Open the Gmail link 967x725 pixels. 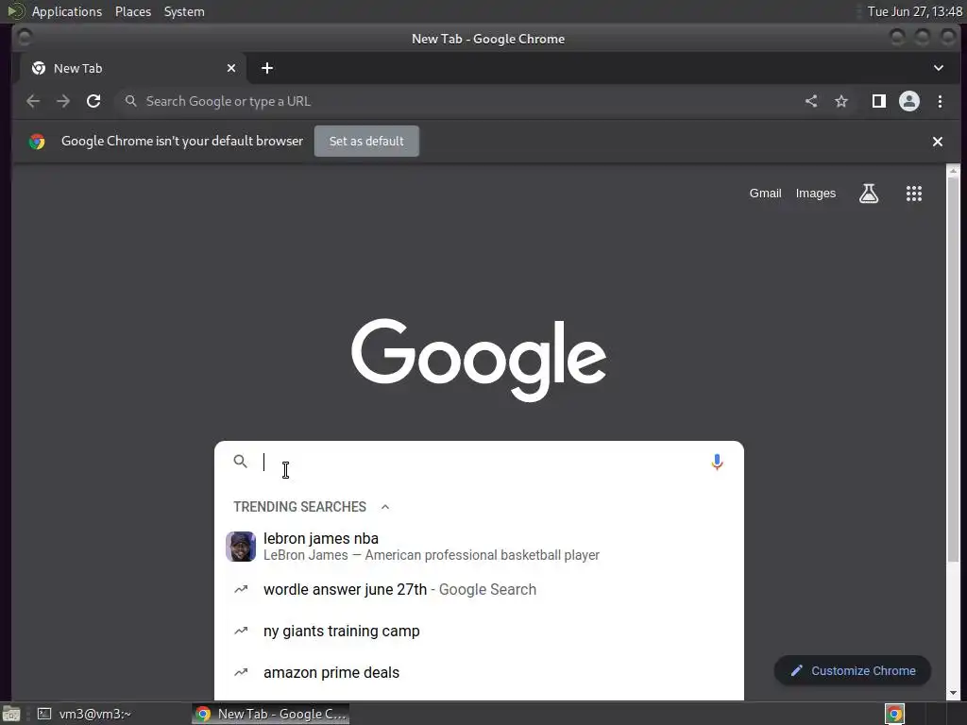pyautogui.click(x=765, y=193)
